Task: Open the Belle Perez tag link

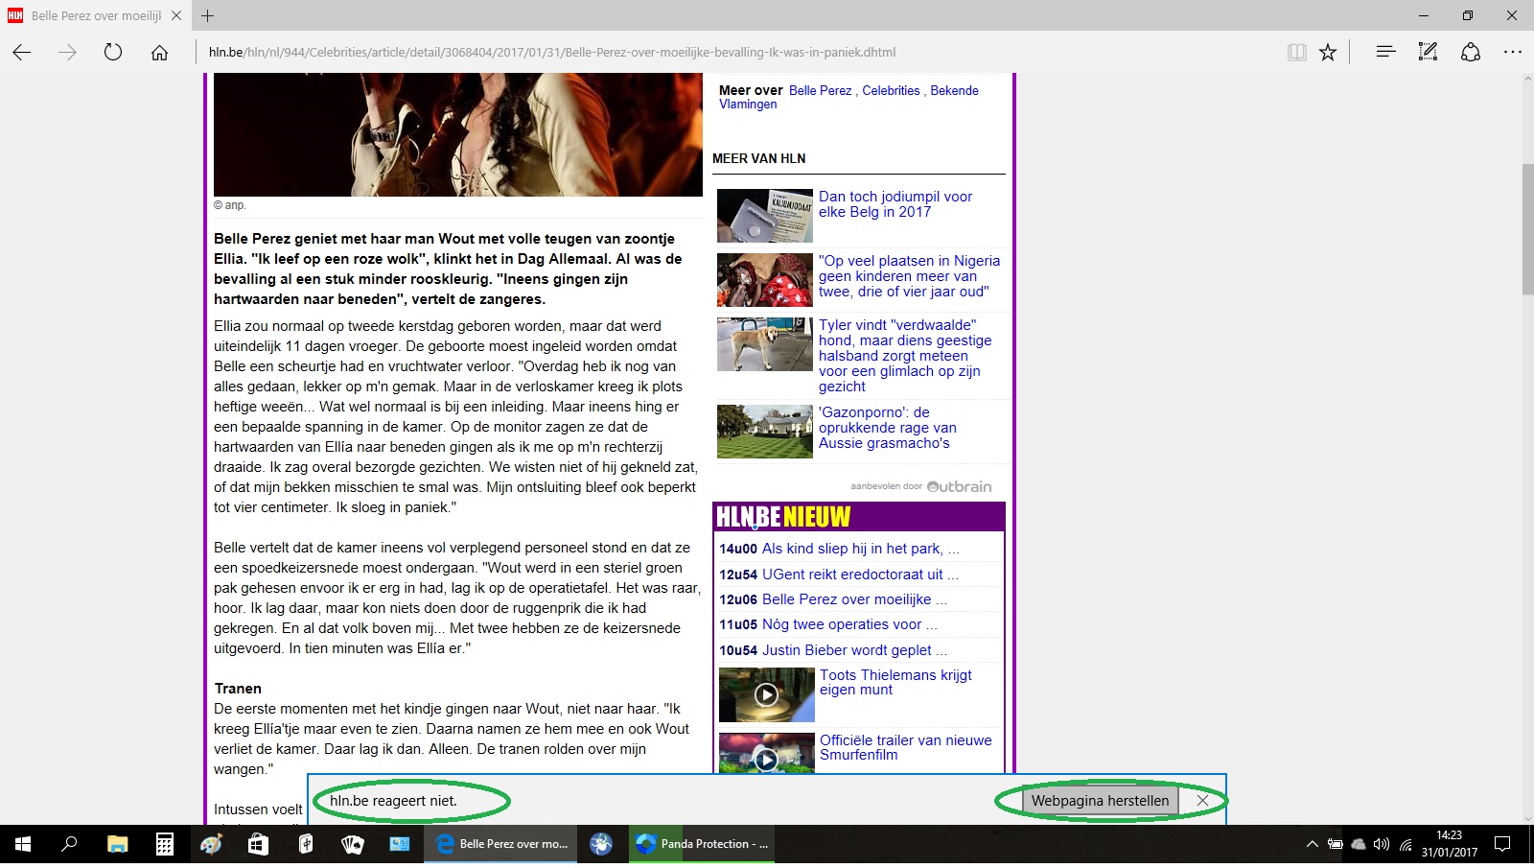Action: coord(820,91)
